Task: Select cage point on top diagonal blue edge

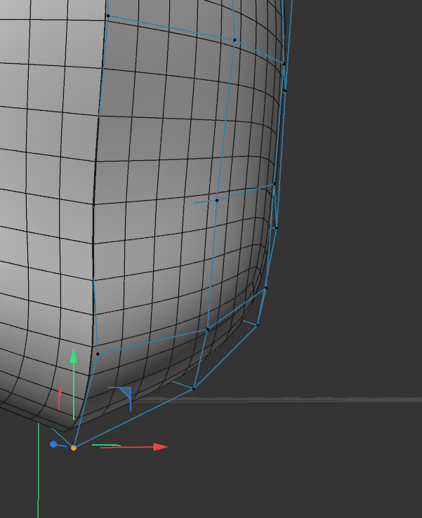Action: (235, 40)
